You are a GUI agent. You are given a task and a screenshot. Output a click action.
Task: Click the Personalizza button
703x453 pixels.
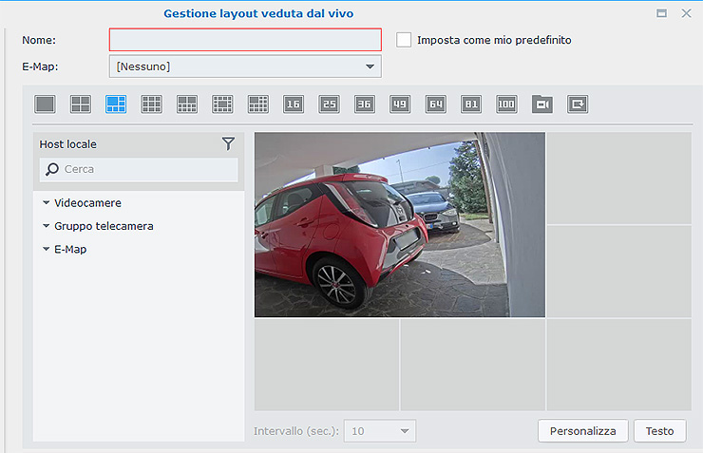point(582,431)
